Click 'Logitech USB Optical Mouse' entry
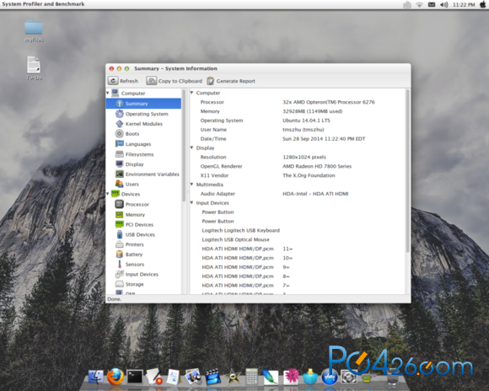Screen dimensions: 489x391 236,239
